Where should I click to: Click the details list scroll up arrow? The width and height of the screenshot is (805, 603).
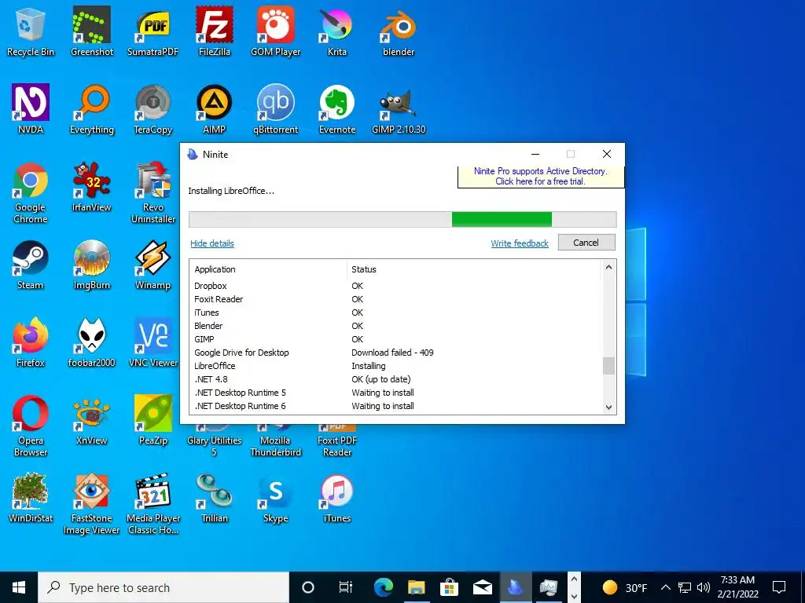[608, 267]
